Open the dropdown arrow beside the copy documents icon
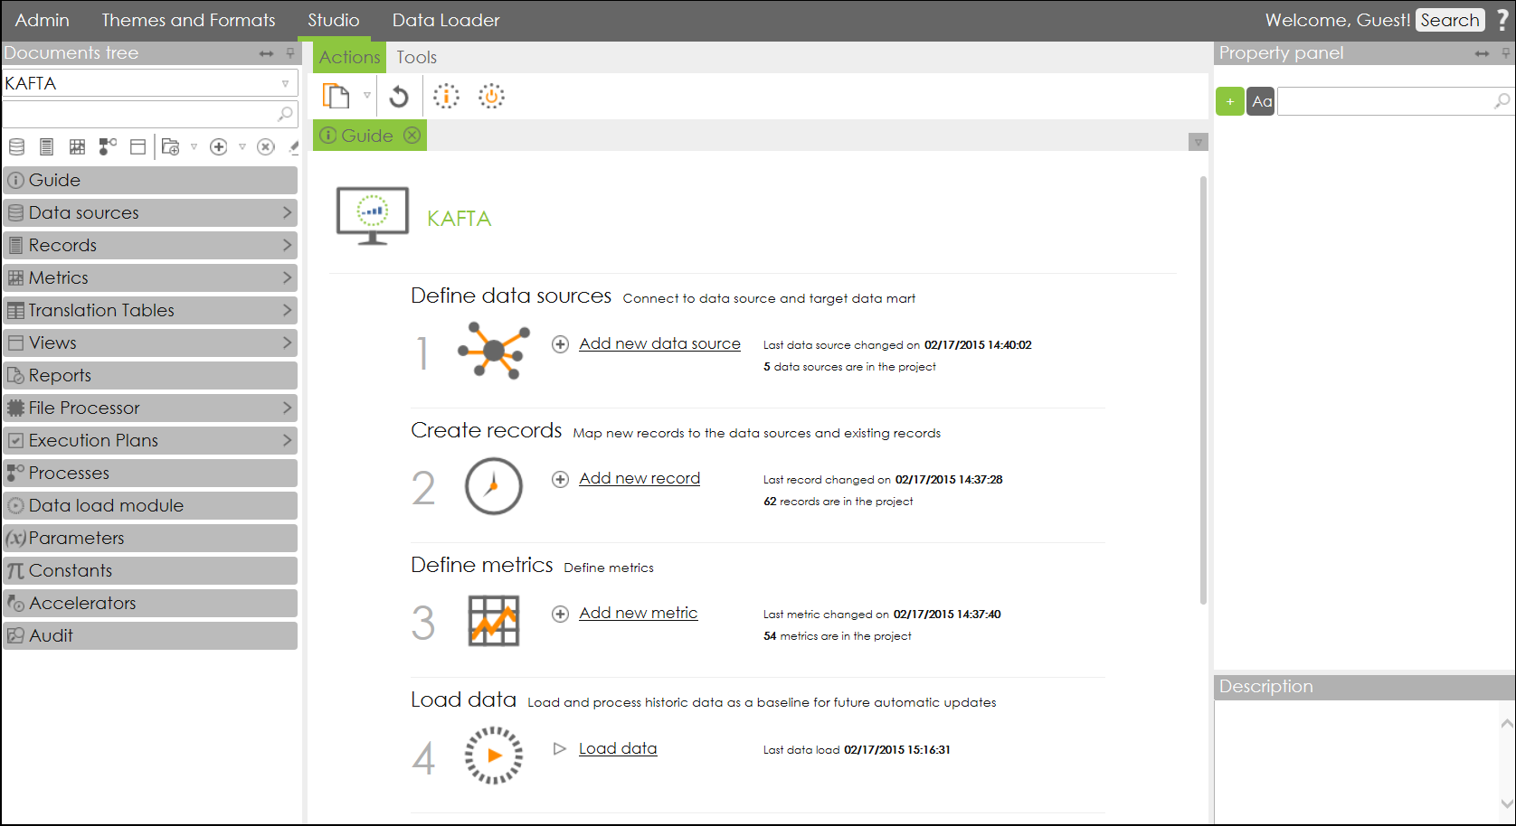The height and width of the screenshot is (826, 1516). click(367, 95)
